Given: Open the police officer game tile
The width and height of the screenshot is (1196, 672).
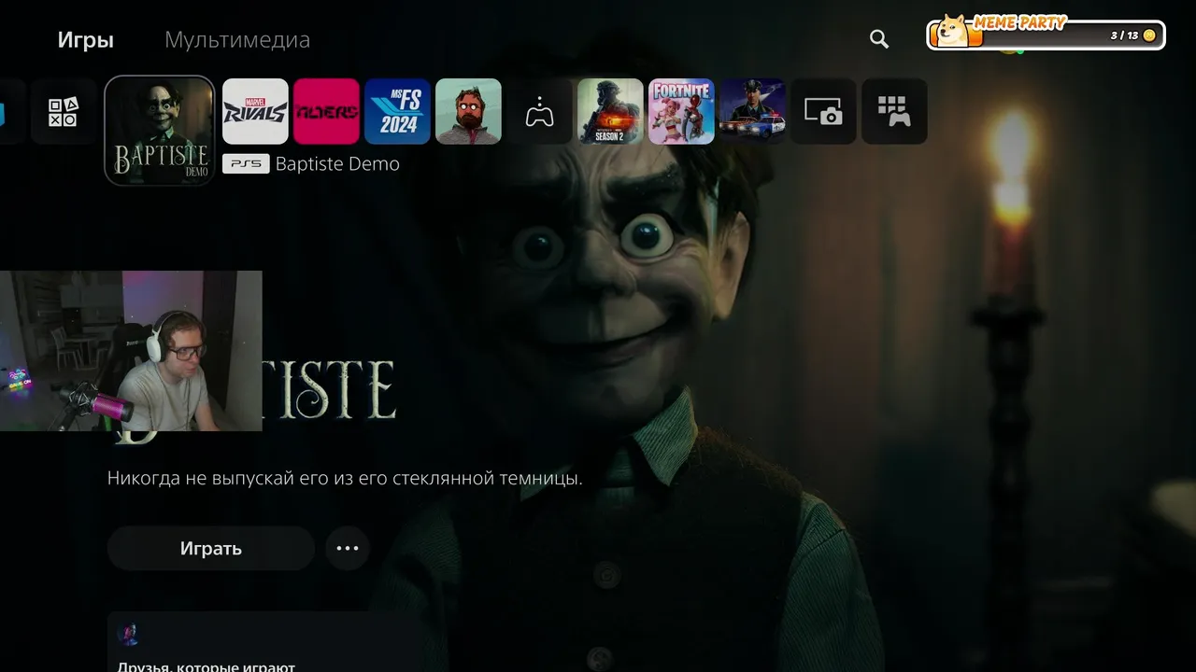Looking at the screenshot, I should click(752, 111).
